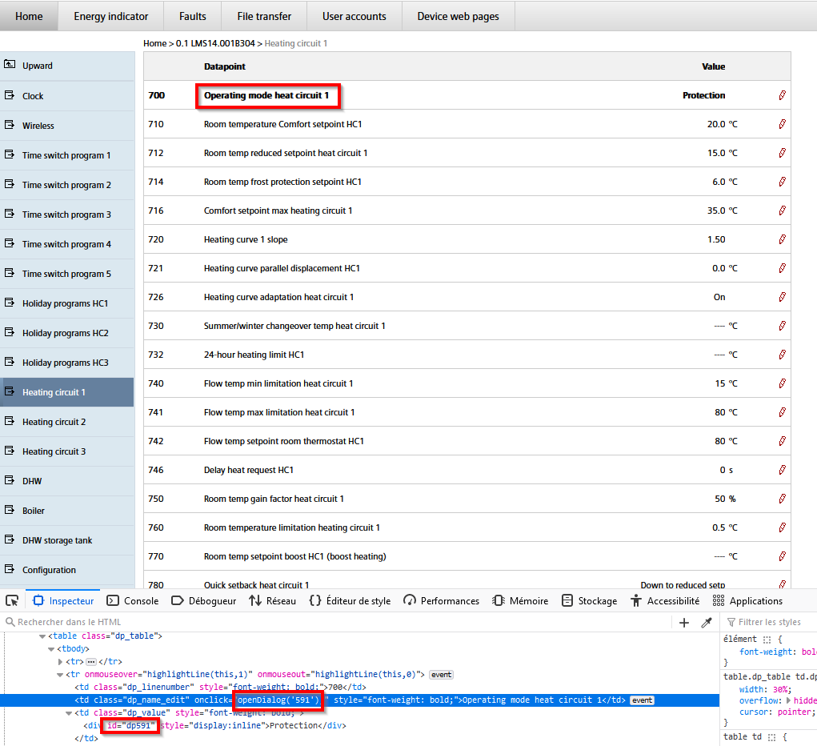Expand the overflow hidden CSS property
The width and height of the screenshot is (817, 746).
point(788,700)
